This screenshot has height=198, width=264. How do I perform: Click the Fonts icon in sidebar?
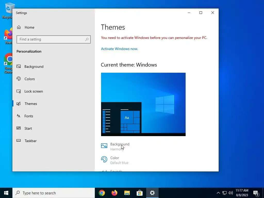19,116
